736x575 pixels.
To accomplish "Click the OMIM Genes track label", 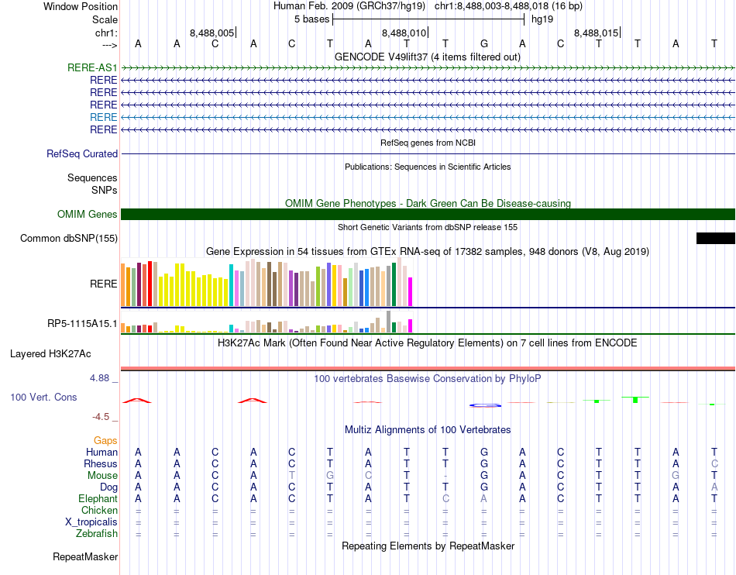I will coord(87,214).
